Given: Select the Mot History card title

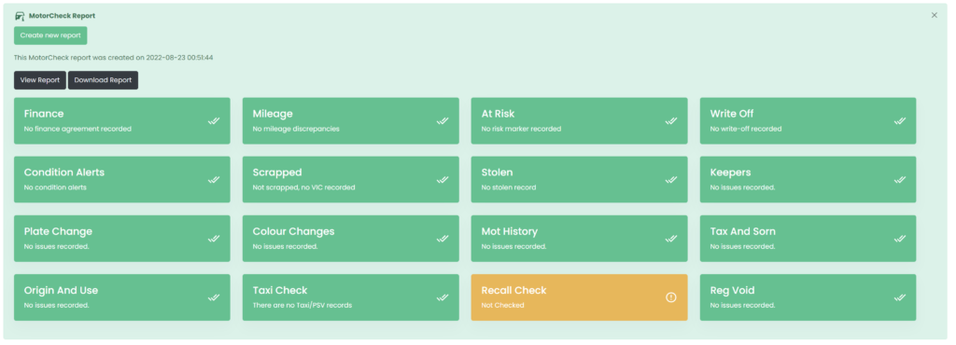Looking at the screenshot, I should point(509,232).
